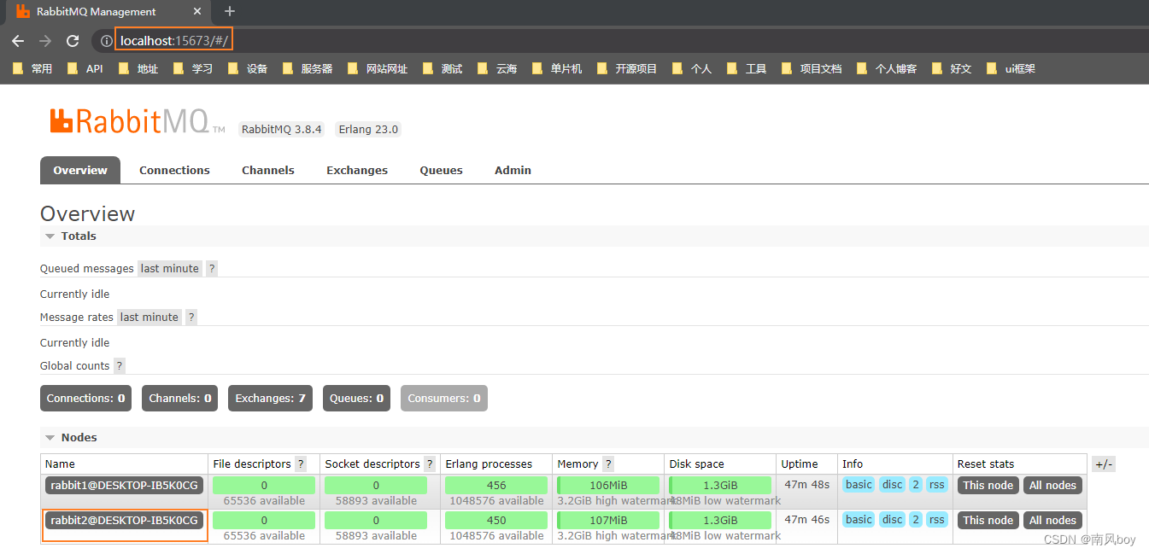Image resolution: width=1149 pixels, height=554 pixels.
Task: Click the Consumers: 0 count button
Action: click(444, 398)
